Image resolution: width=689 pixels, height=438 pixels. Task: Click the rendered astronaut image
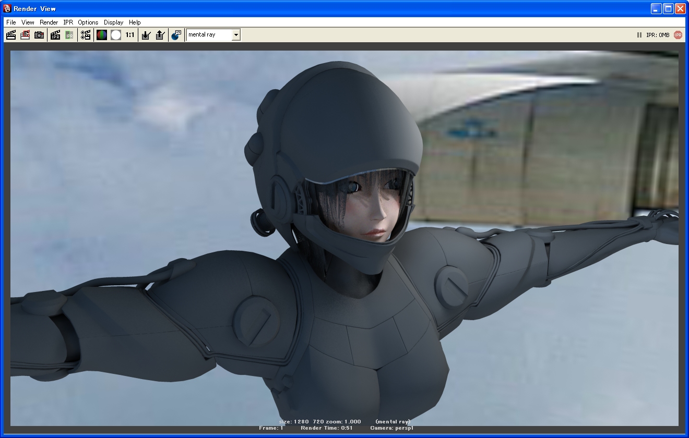[x=344, y=238]
